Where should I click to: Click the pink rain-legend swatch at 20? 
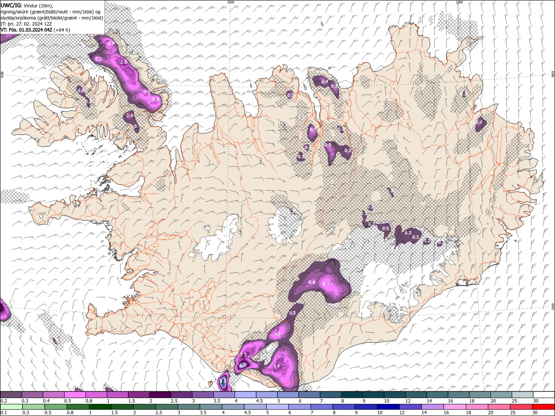pos(499,407)
